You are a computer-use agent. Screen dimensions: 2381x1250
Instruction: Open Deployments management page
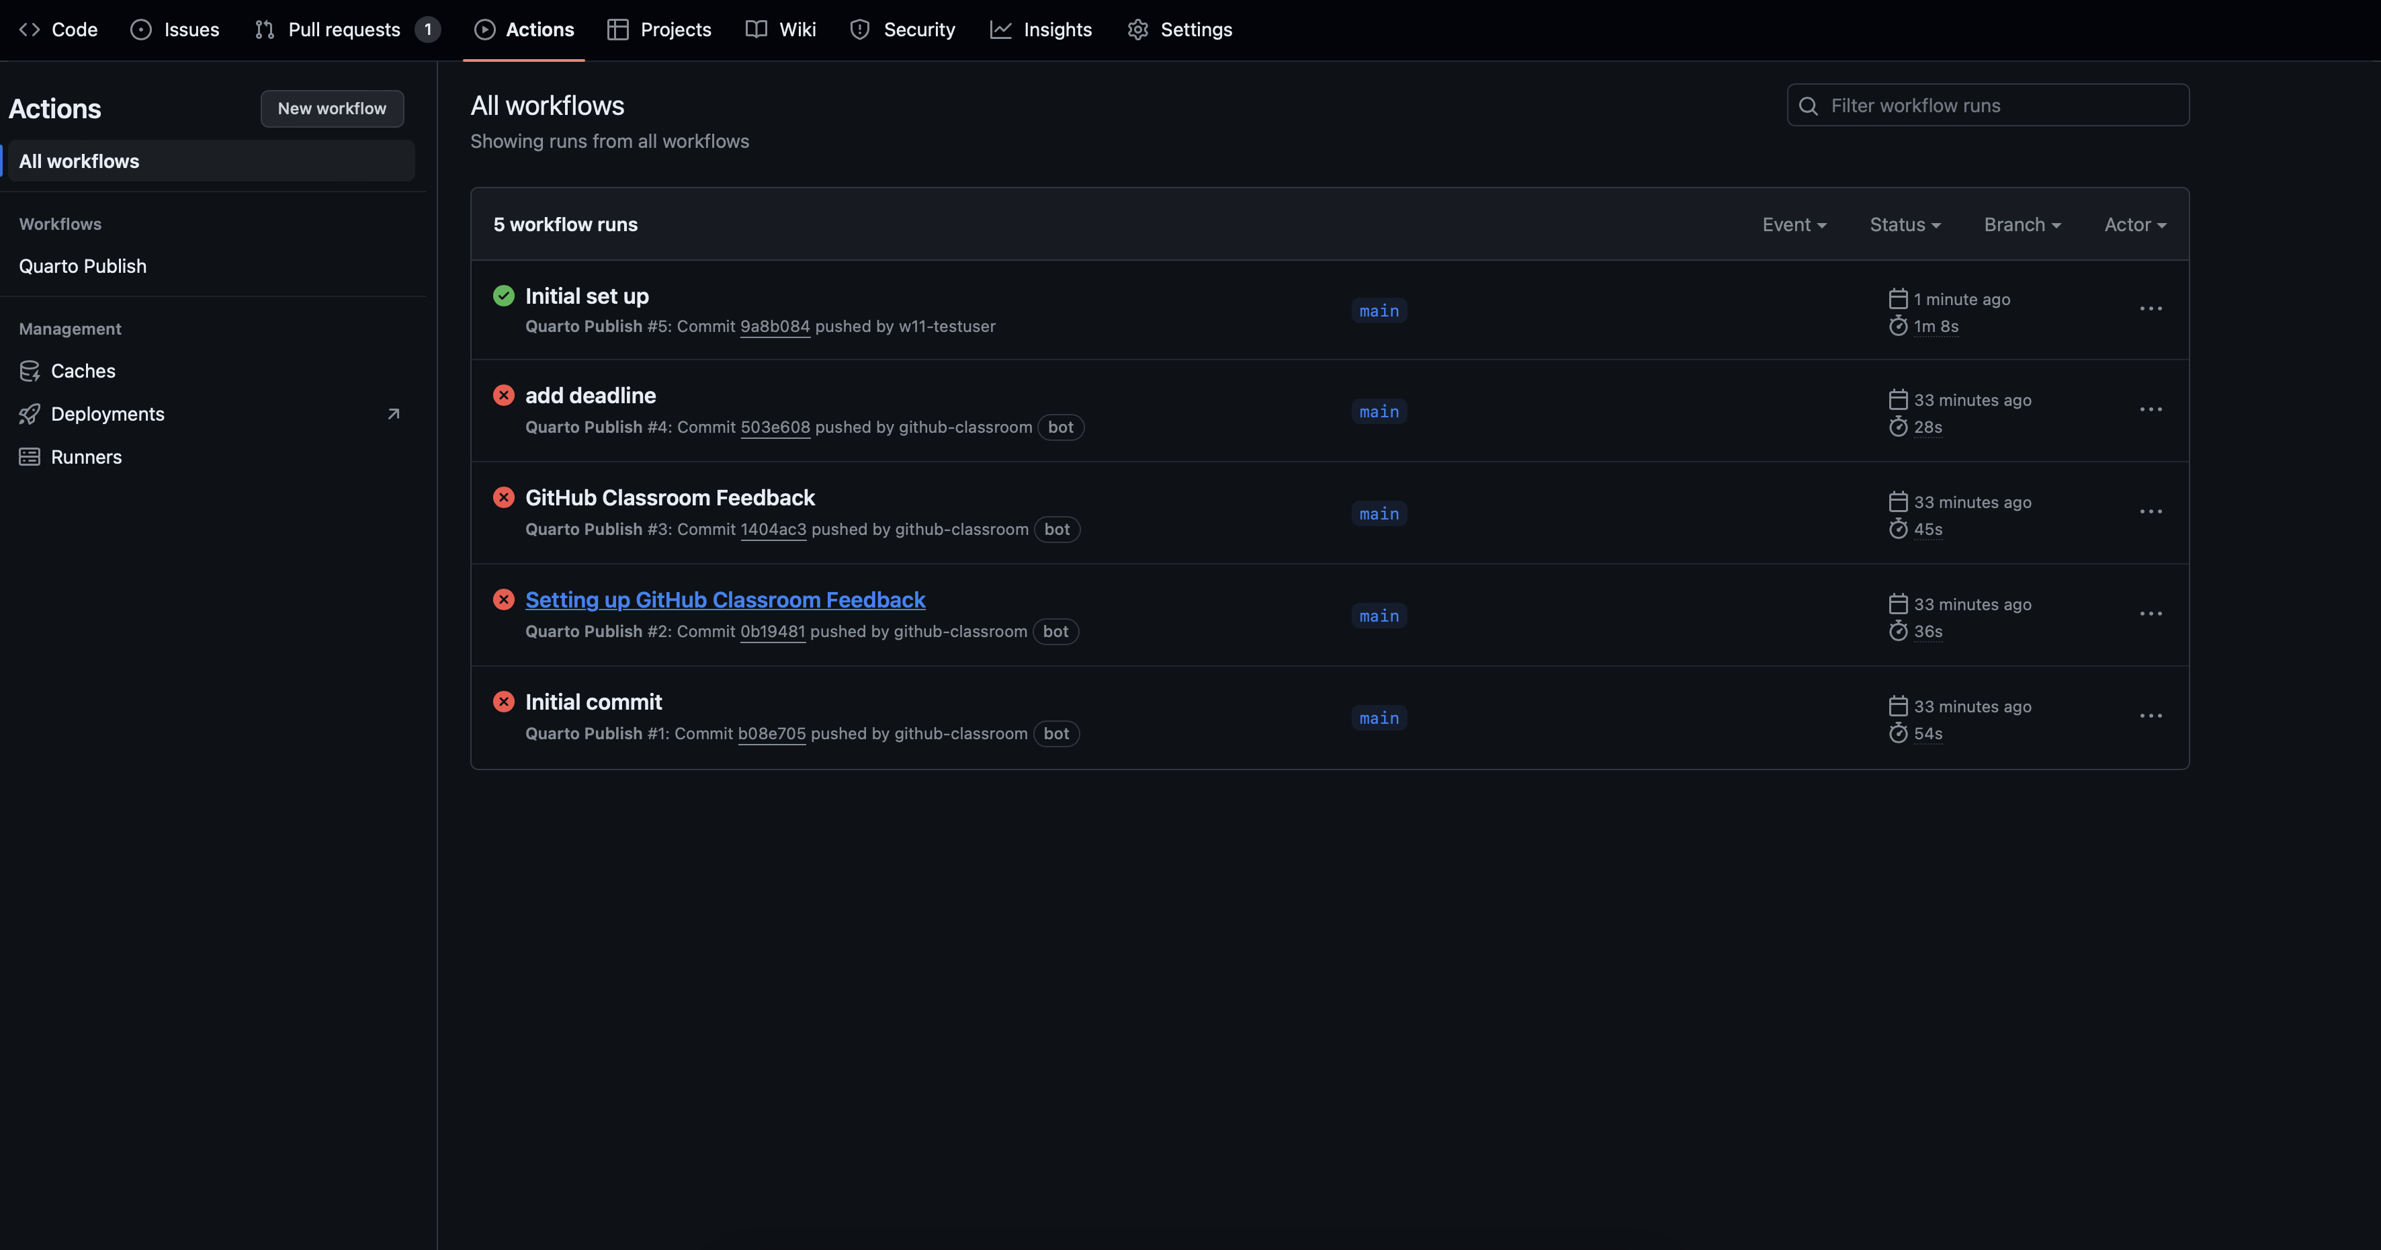point(107,414)
